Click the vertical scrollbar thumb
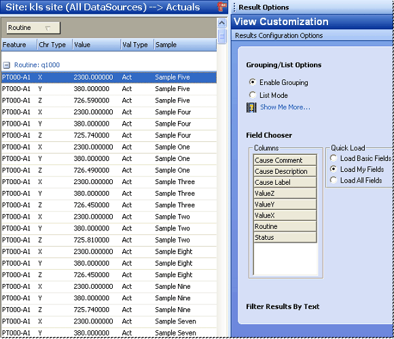394x339 pixels. click(x=221, y=37)
